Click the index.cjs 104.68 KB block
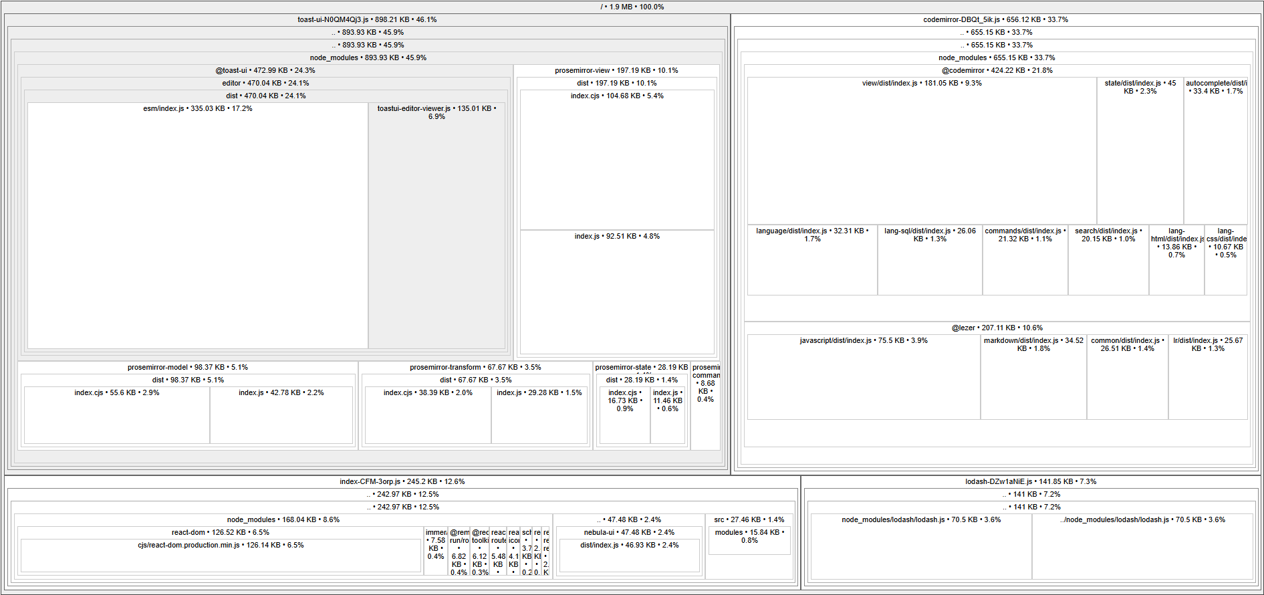The height and width of the screenshot is (595, 1264). click(x=617, y=160)
